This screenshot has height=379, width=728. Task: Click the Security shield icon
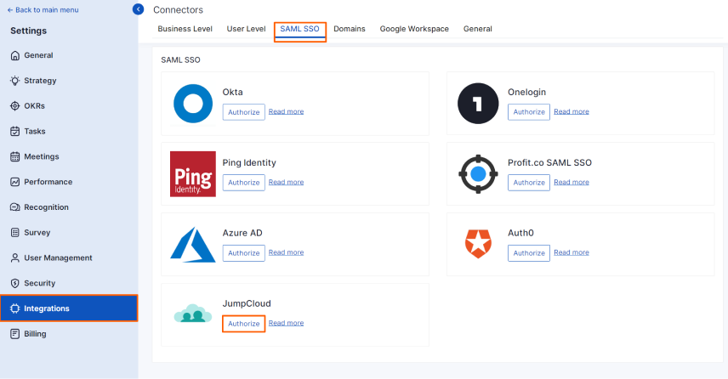pos(14,283)
